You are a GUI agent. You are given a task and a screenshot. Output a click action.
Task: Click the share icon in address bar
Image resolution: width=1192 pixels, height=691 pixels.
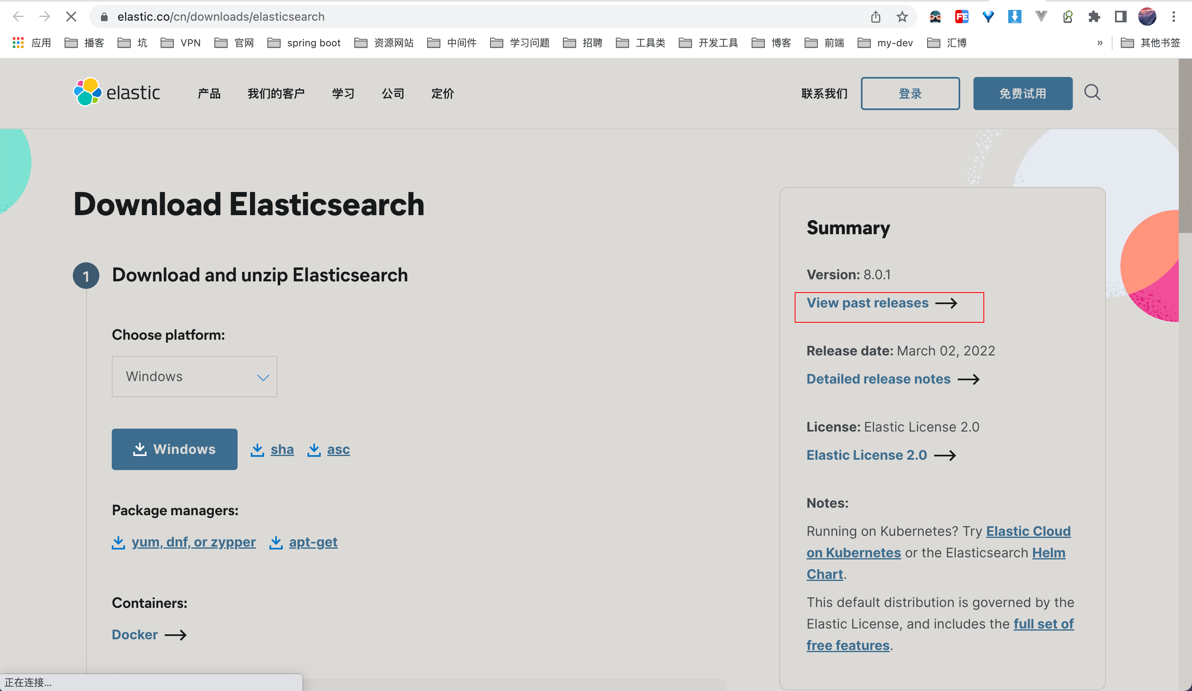pyautogui.click(x=875, y=17)
